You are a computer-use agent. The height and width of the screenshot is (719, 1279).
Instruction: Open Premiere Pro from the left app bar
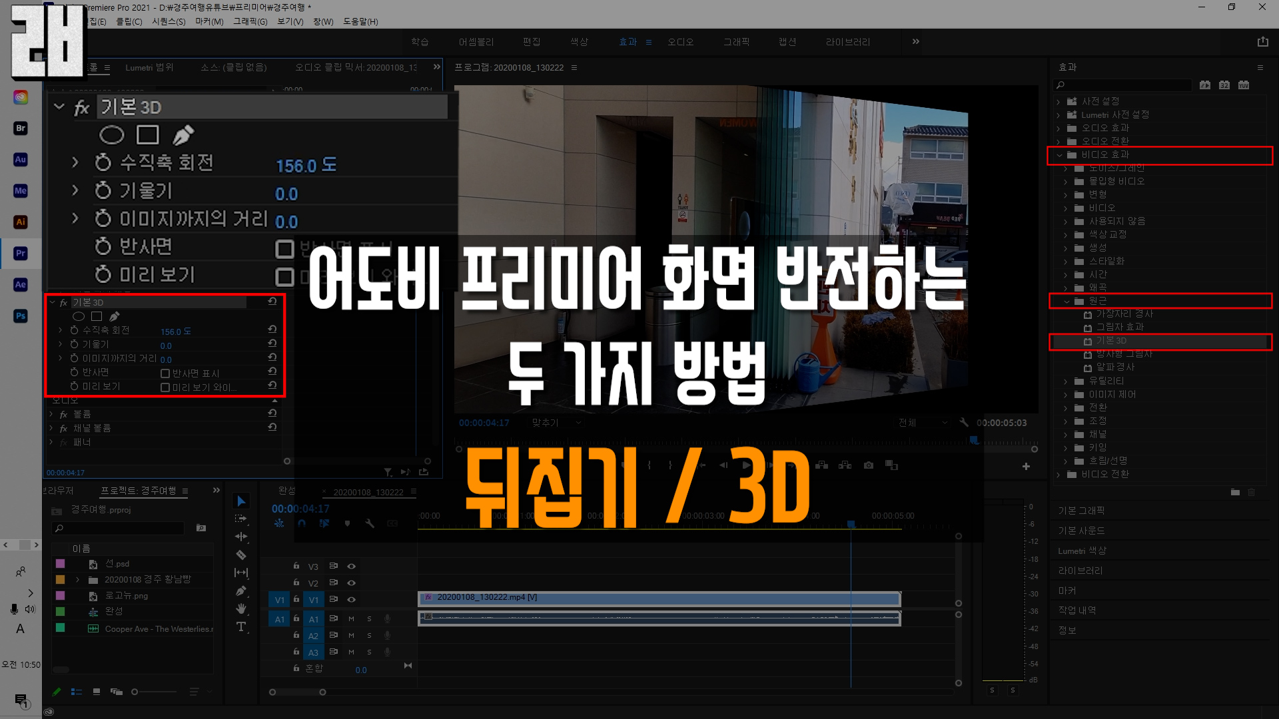point(21,253)
